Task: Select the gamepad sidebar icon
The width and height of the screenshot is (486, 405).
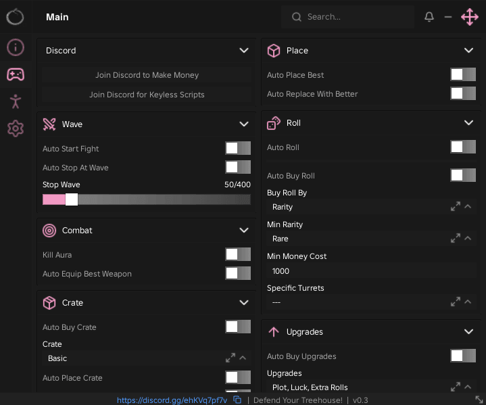Action: pos(16,74)
